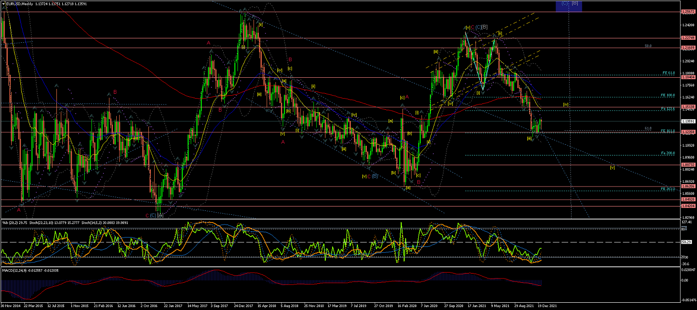Screen dimensions: 697x310
Task: Click the current price label 1.13591
Action: coord(688,121)
